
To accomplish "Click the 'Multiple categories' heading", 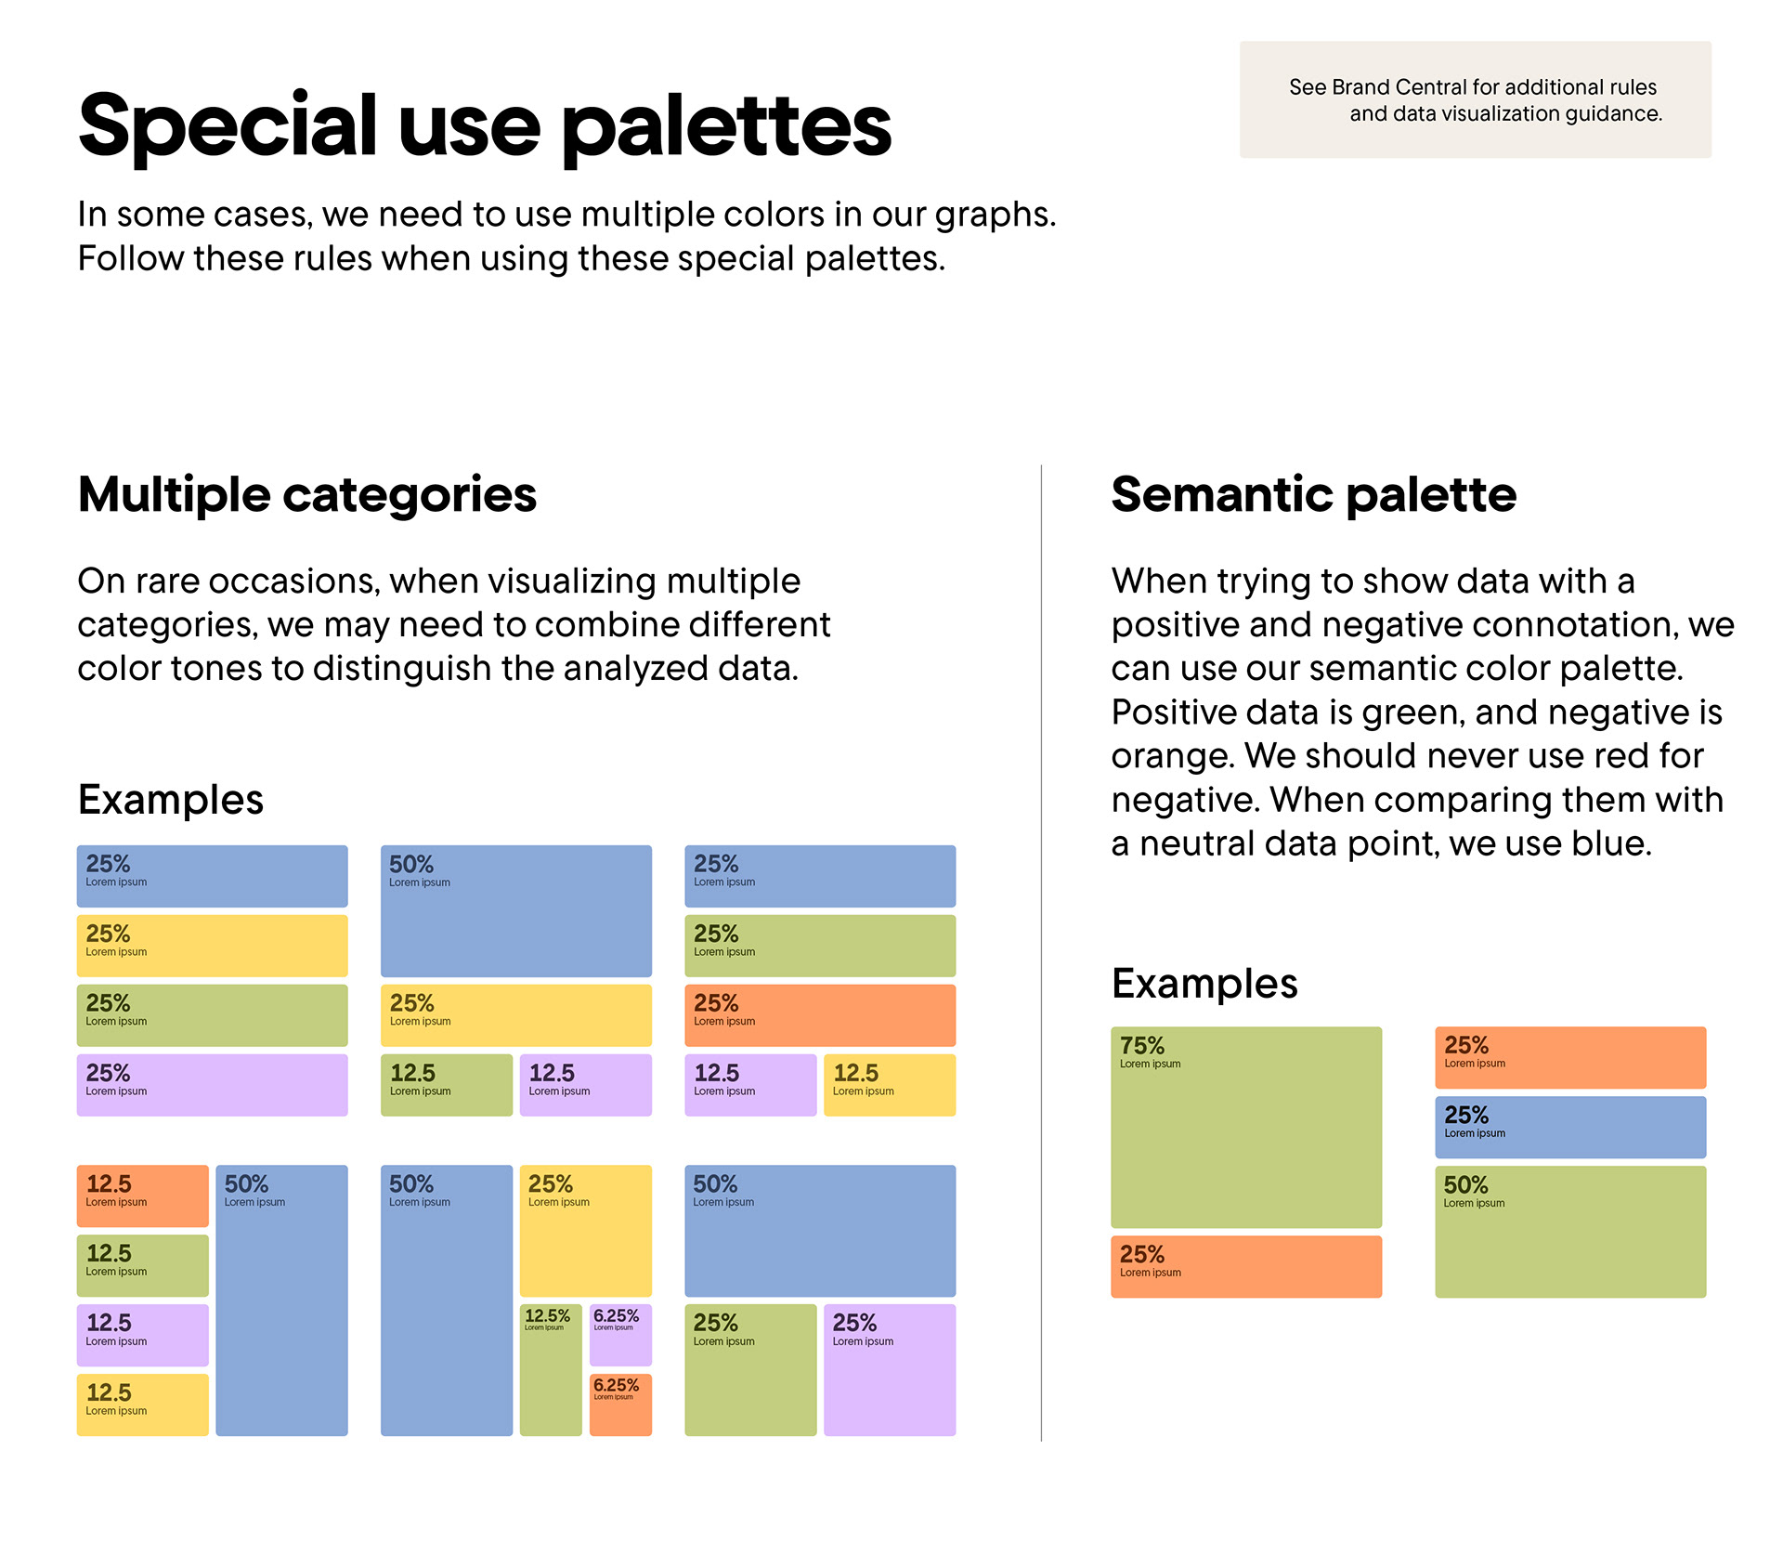I will (306, 494).
